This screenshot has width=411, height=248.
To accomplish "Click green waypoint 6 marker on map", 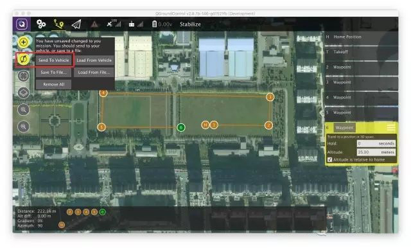I will click(181, 128).
